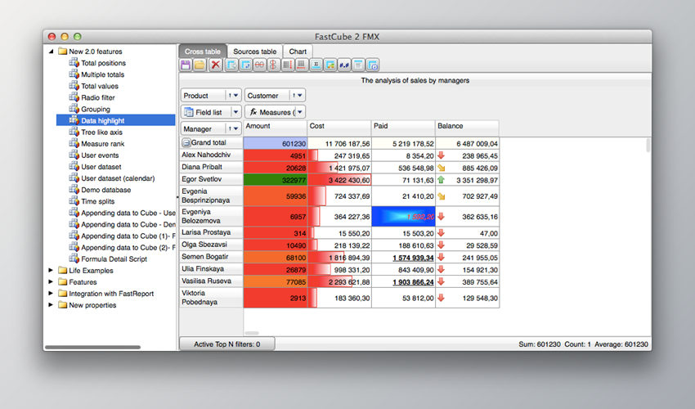Expand the New properties folder

click(51, 305)
